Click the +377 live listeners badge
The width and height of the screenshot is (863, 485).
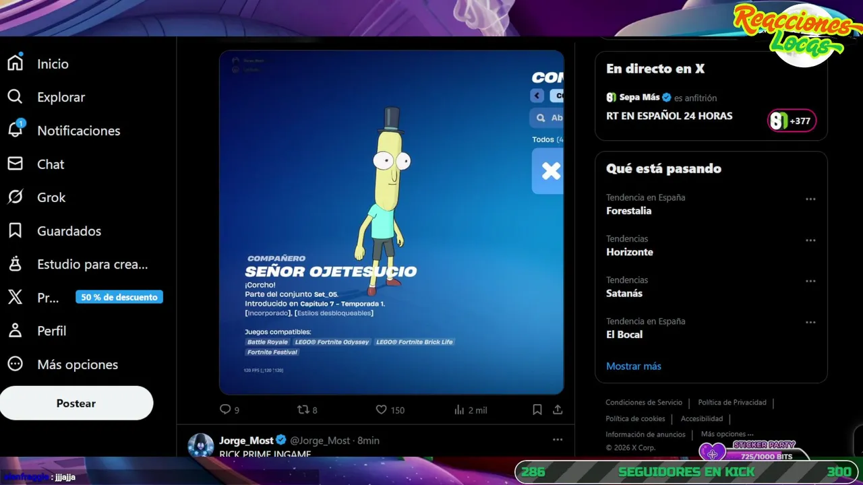[x=792, y=121]
